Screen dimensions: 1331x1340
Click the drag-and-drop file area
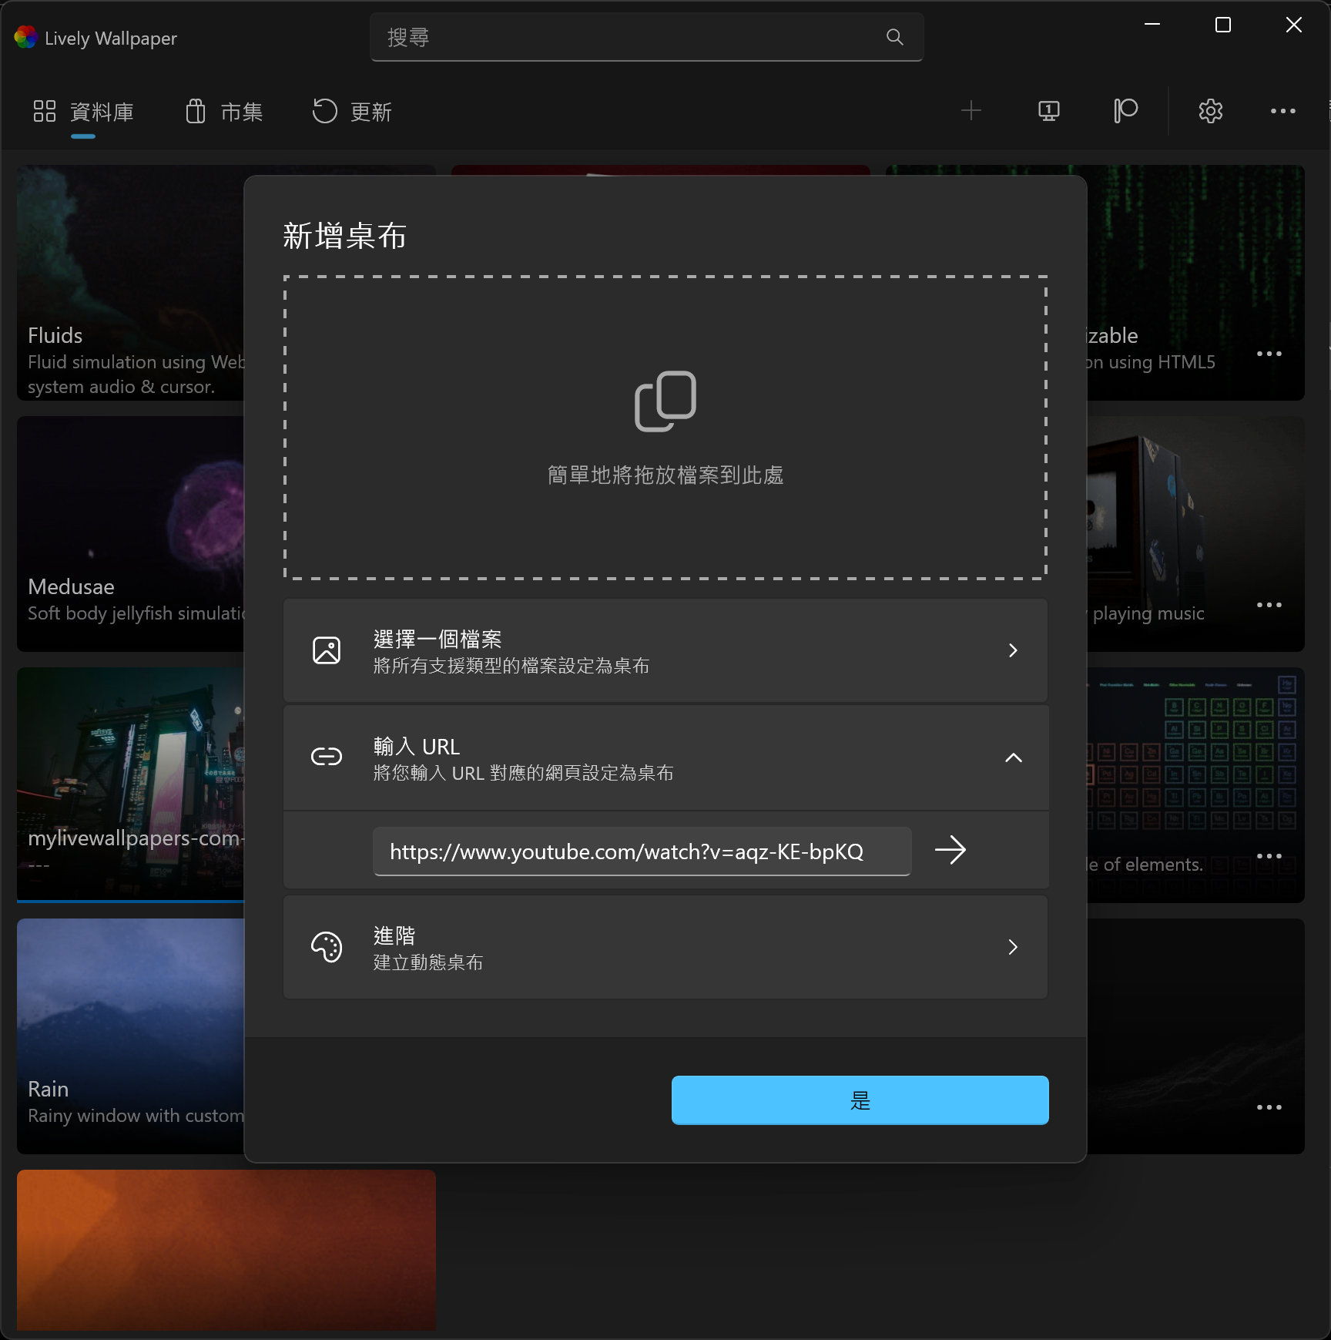point(665,428)
